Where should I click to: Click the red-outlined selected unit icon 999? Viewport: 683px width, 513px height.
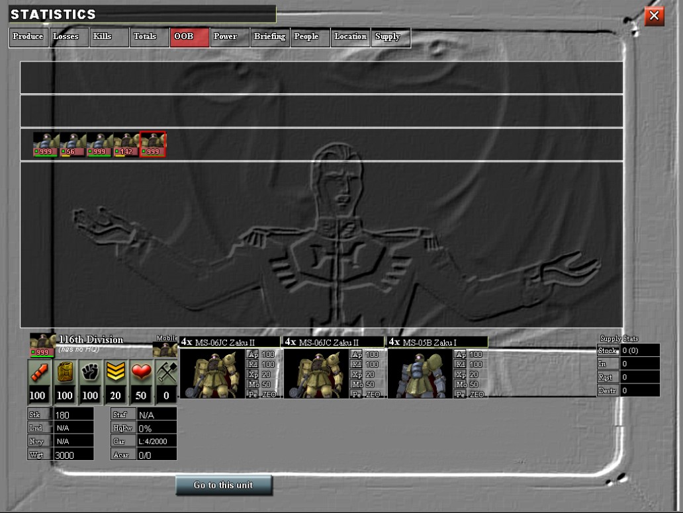tap(152, 145)
